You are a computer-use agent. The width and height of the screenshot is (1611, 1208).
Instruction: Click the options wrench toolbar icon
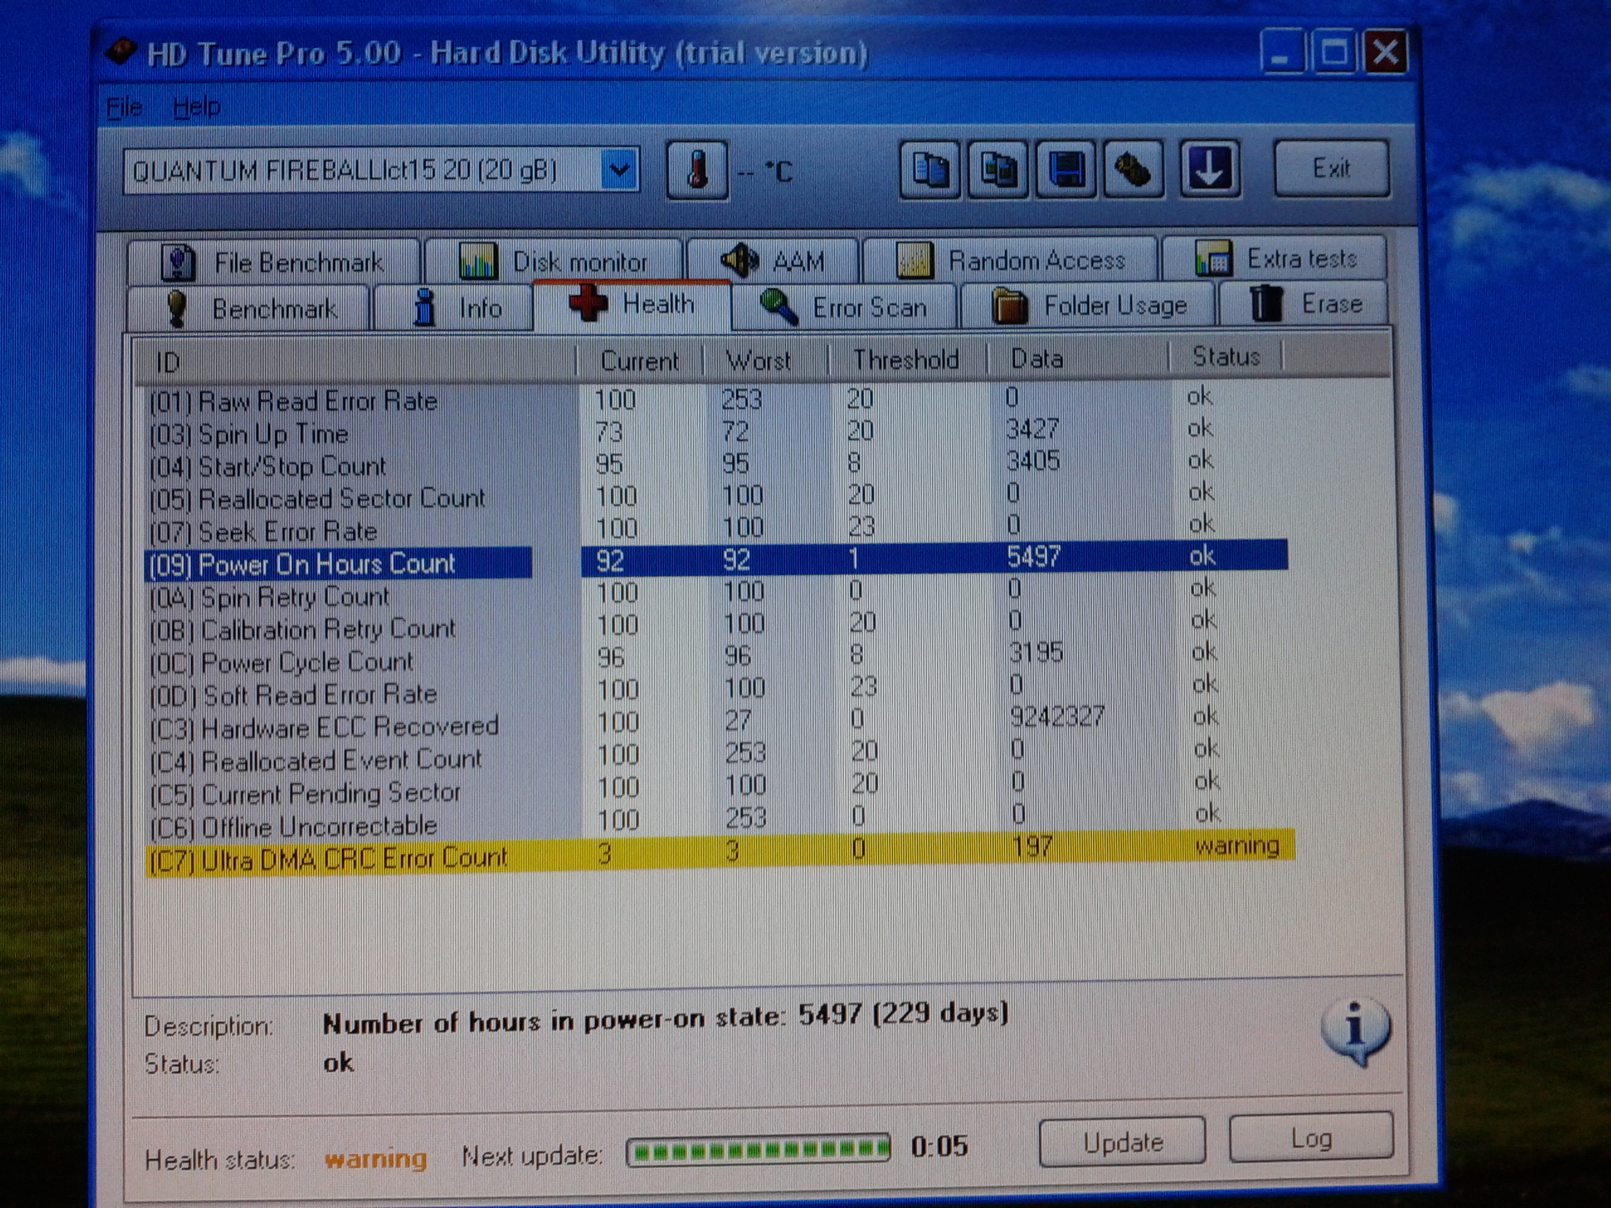click(x=1133, y=170)
